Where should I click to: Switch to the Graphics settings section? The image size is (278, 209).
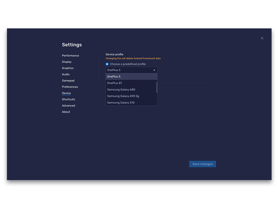point(68,68)
